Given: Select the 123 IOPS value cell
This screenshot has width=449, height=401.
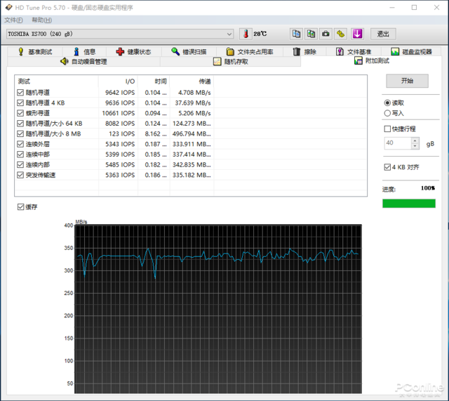Looking at the screenshot, I should pyautogui.click(x=121, y=134).
